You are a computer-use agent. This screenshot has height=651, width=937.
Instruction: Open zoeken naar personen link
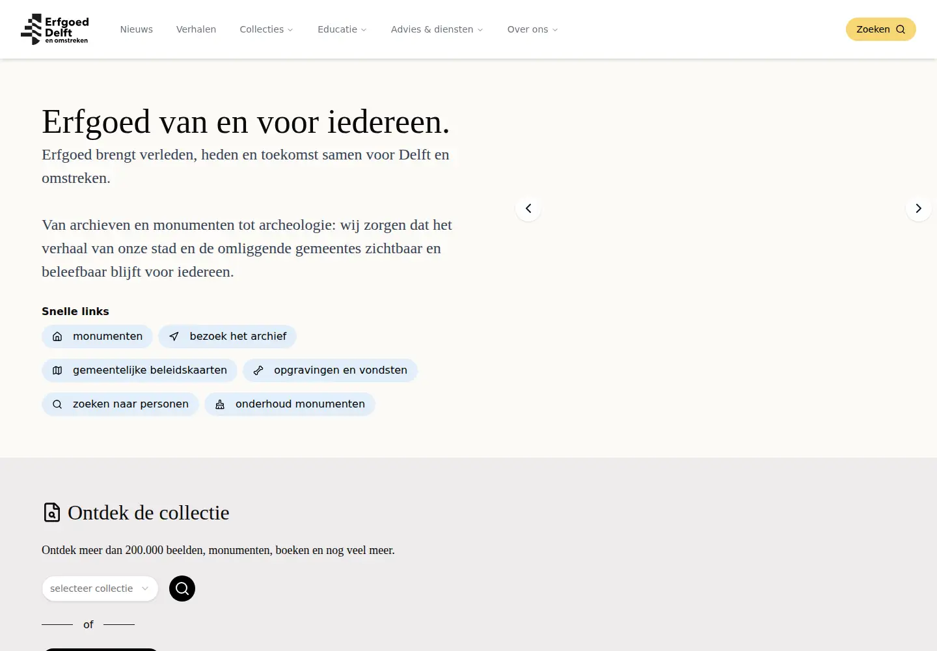pos(120,404)
